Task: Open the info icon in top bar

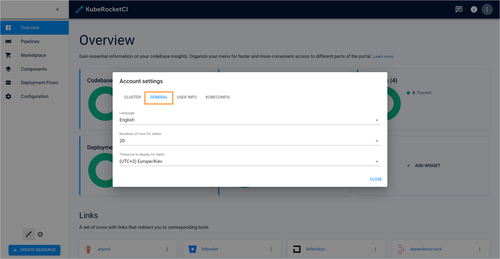Action: (474, 9)
